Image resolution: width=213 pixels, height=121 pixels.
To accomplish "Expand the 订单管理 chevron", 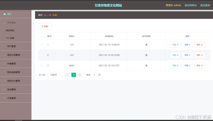I will tap(28, 98).
